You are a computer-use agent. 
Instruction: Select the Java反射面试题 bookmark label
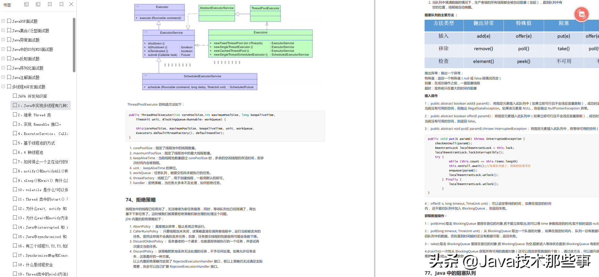pos(26,59)
